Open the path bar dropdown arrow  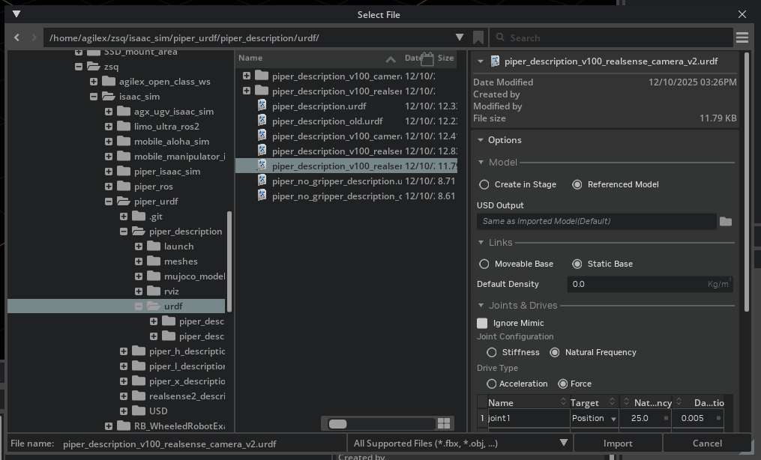point(460,37)
